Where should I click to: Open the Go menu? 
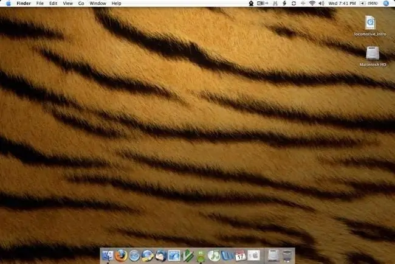[x=81, y=4]
